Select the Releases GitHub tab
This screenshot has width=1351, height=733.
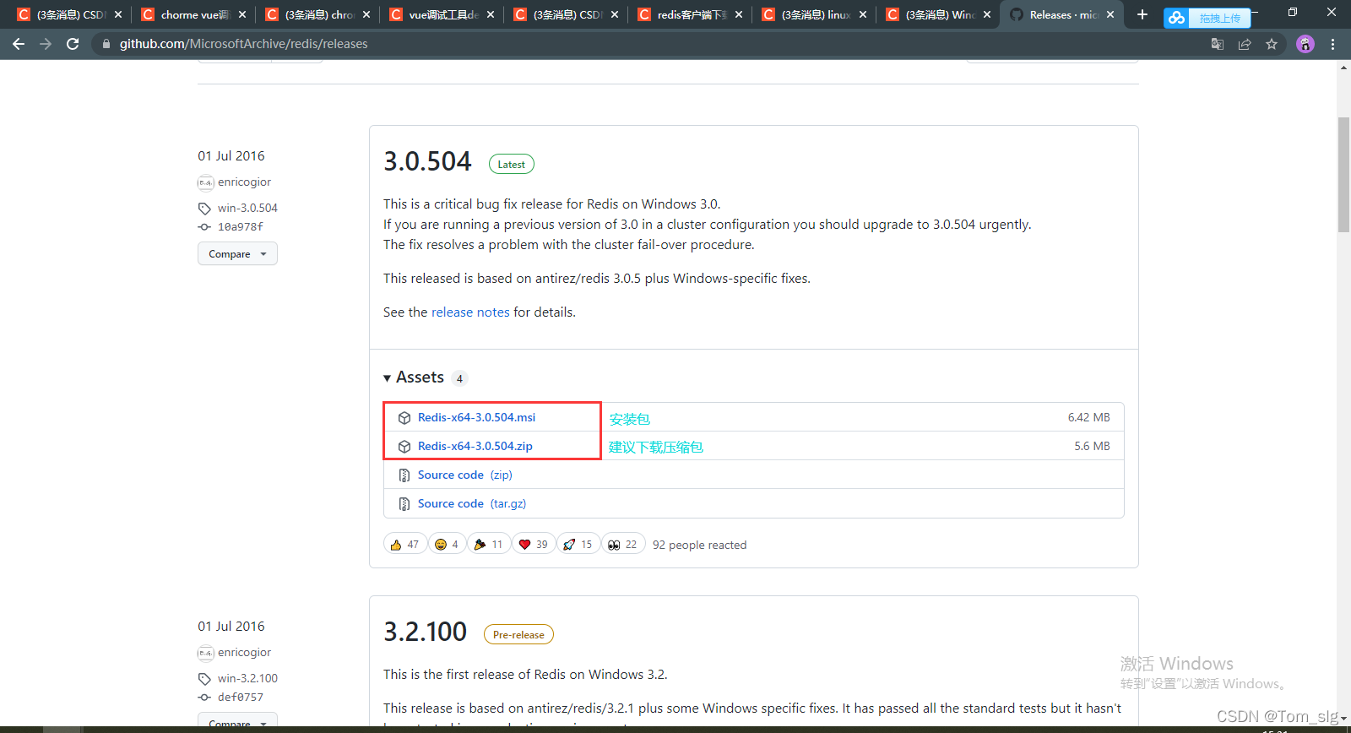[1062, 14]
